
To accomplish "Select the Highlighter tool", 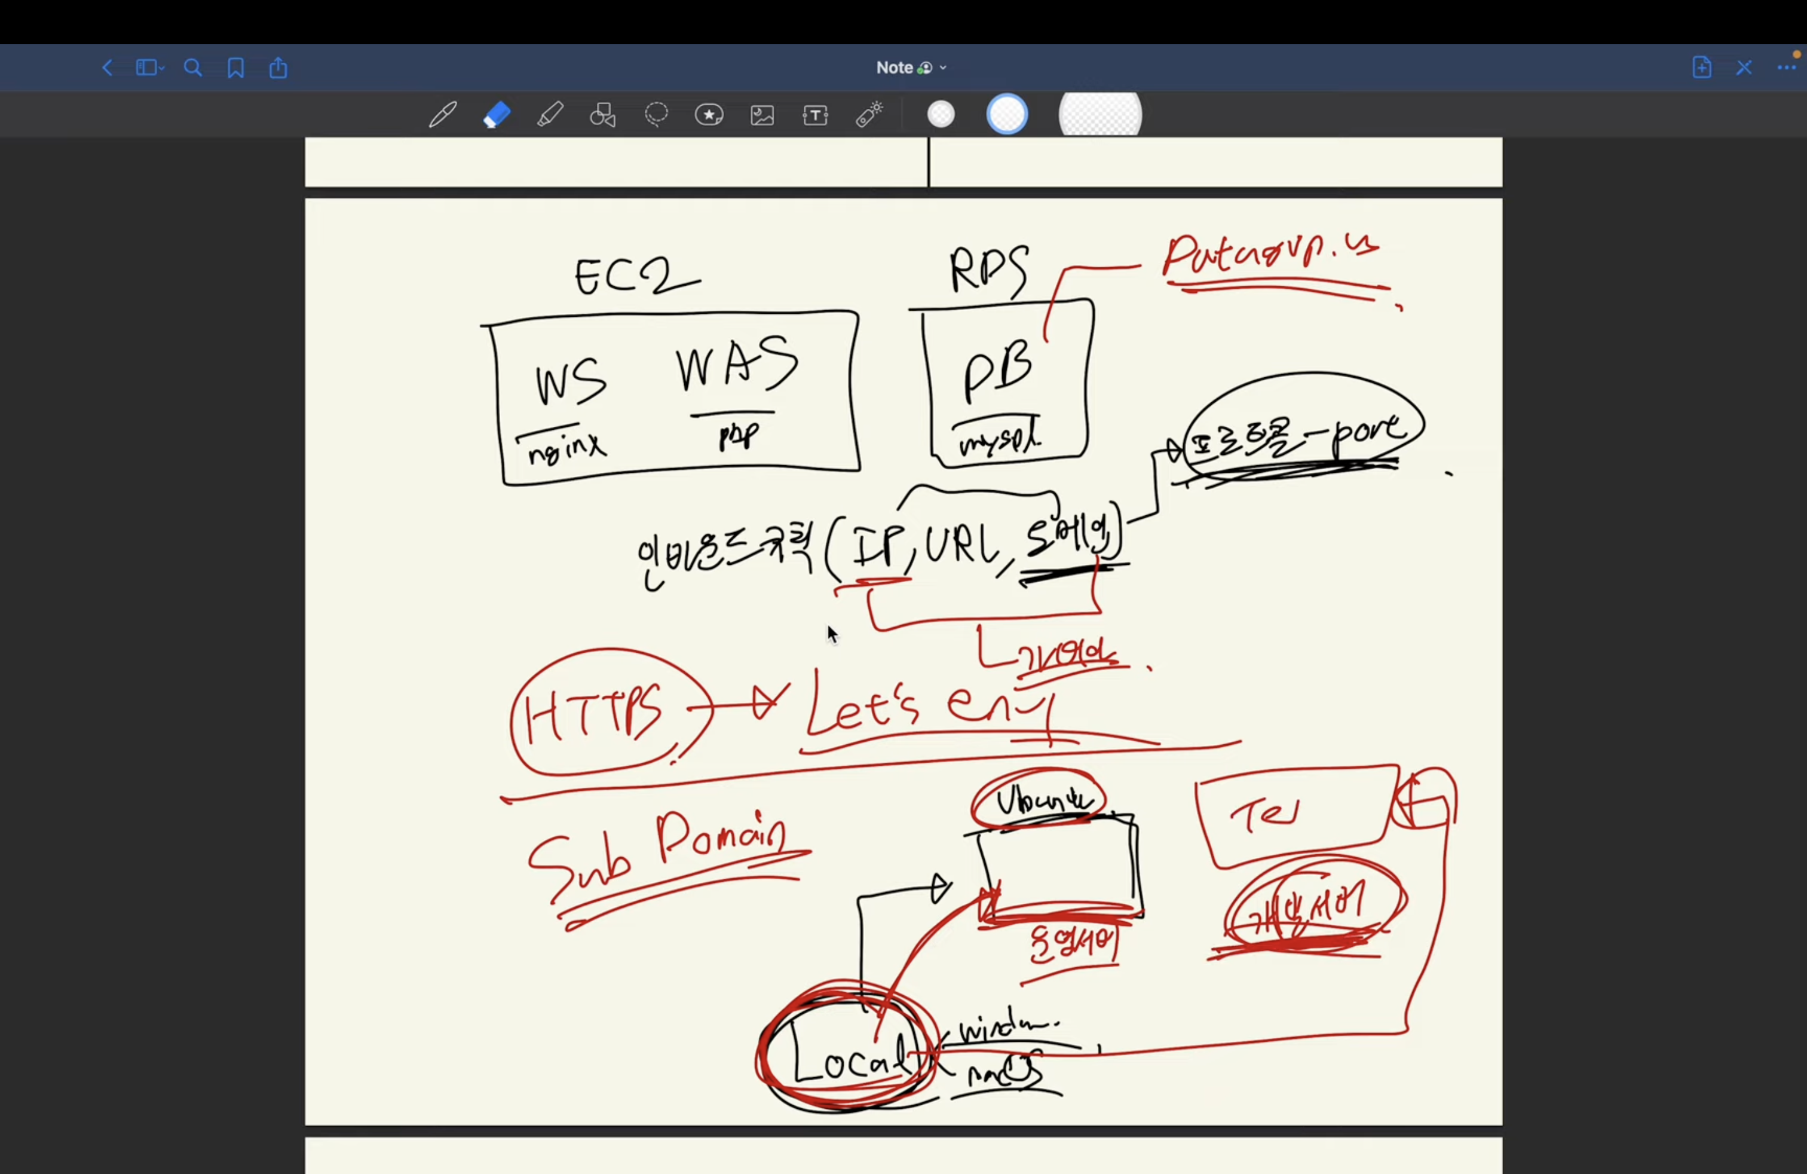I will tap(550, 115).
